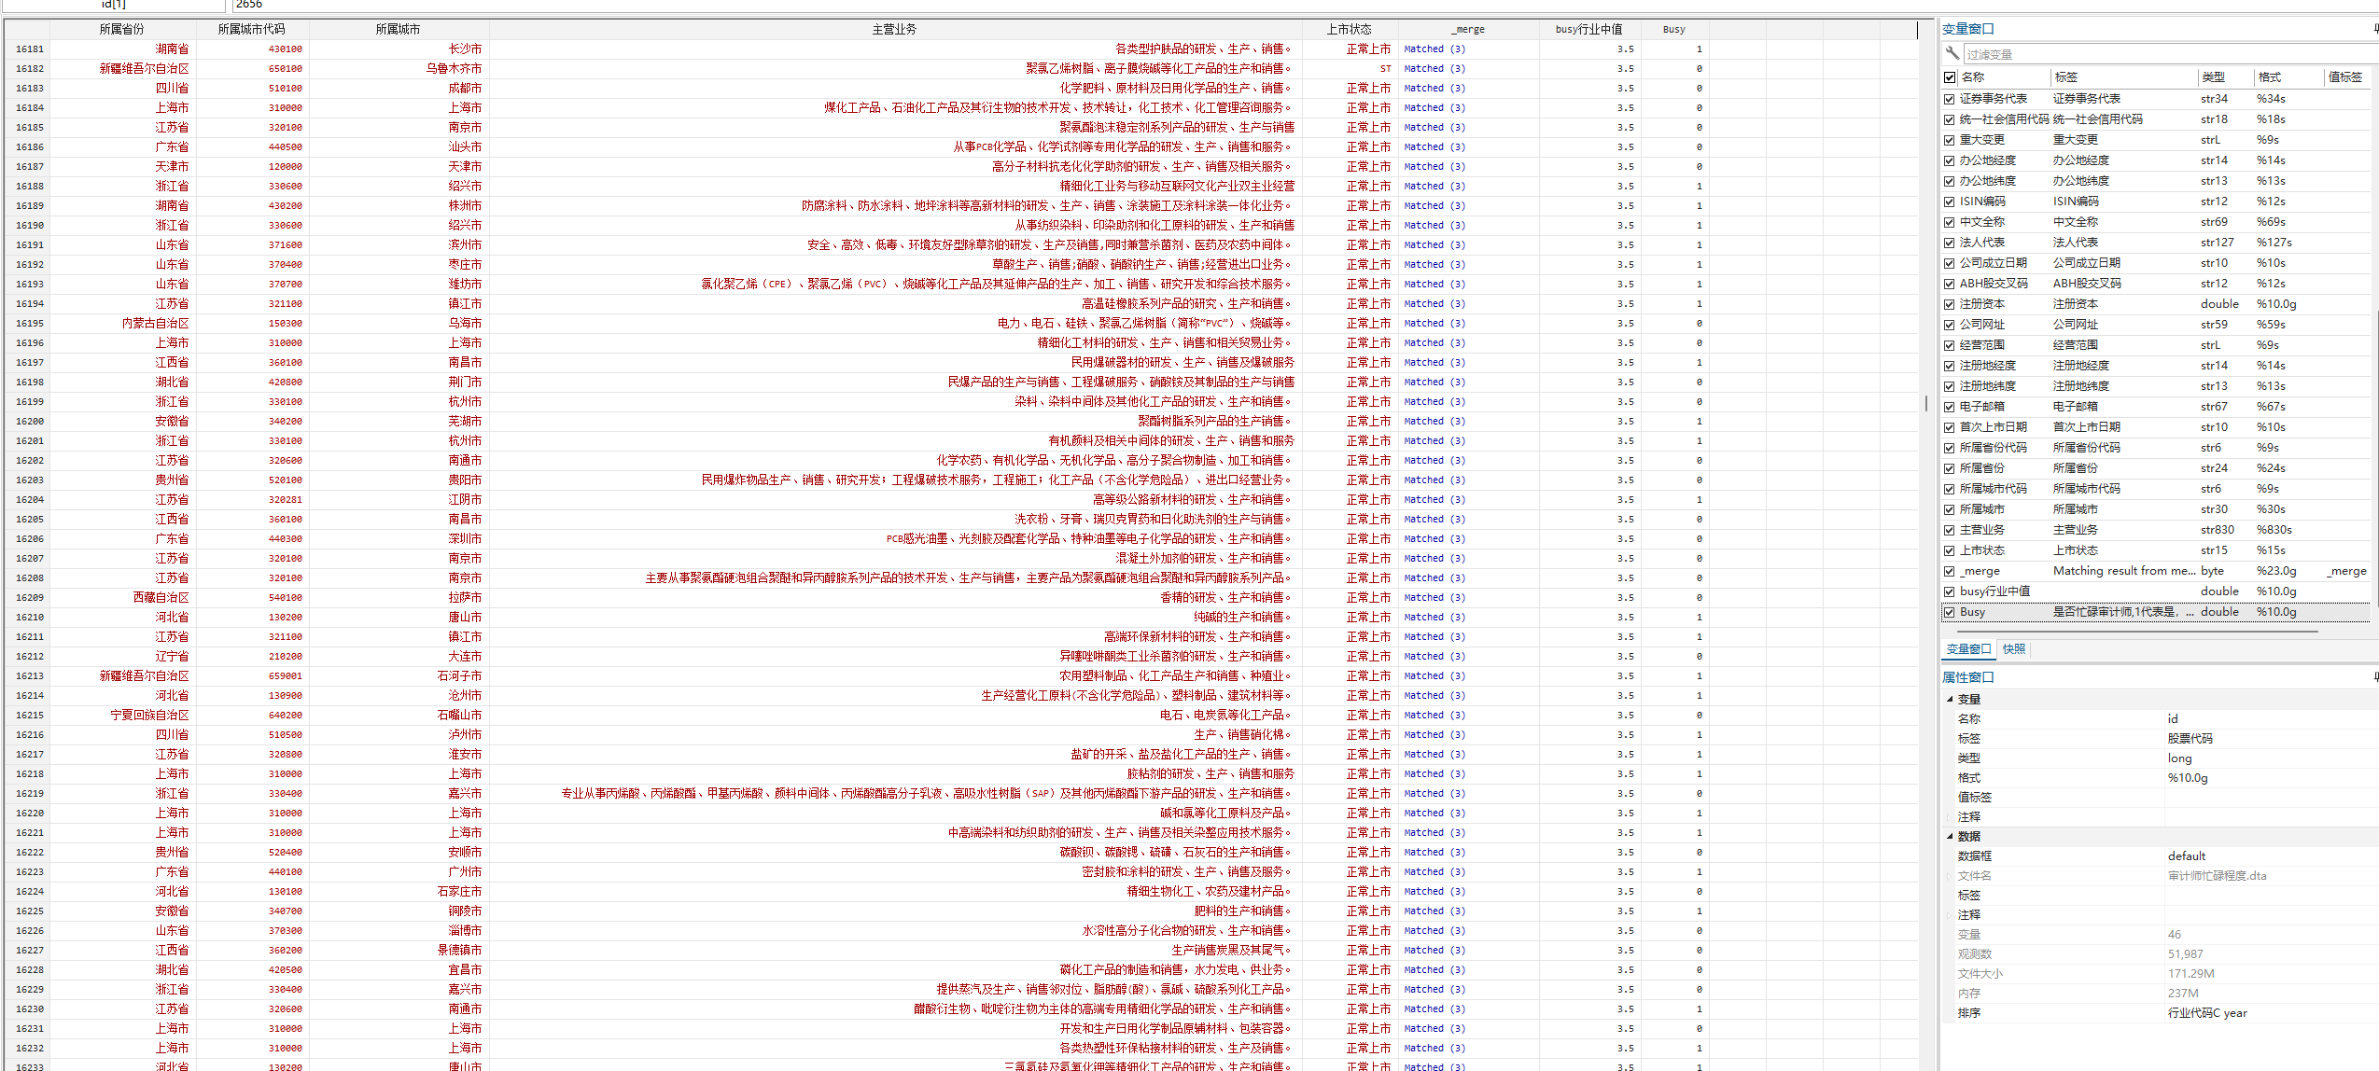2379x1071 pixels.
Task: Click the 所属省份 column header
Action: [x=121, y=30]
